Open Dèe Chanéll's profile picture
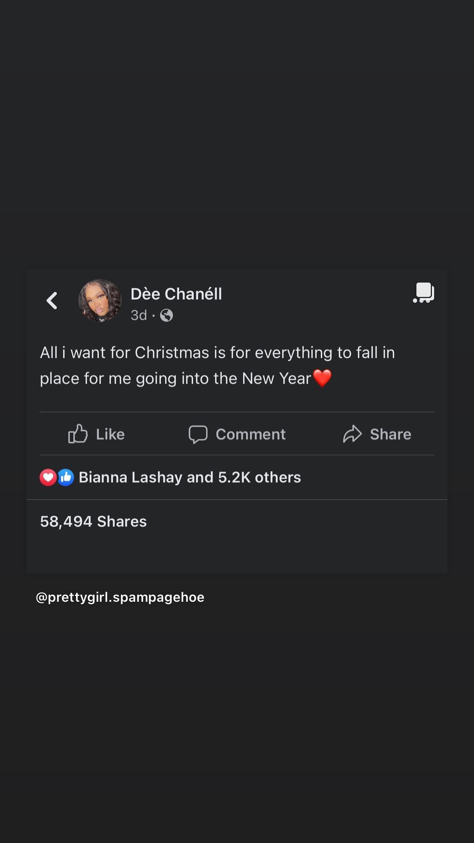Screen dimensions: 474x843 coord(100,300)
